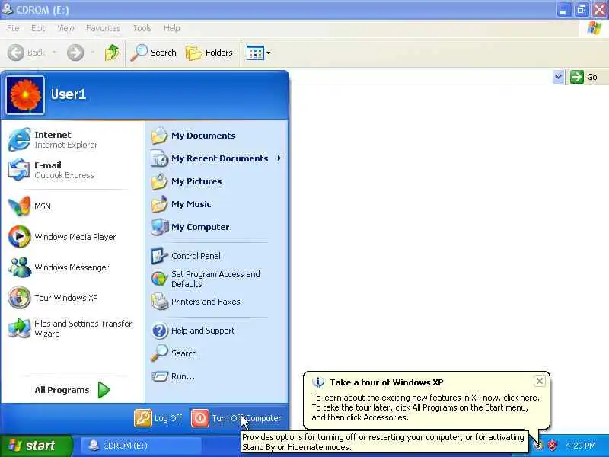Viewport: 609px width, 457px height.
Task: Expand My Recent Documents submenu
Action: coord(217,158)
